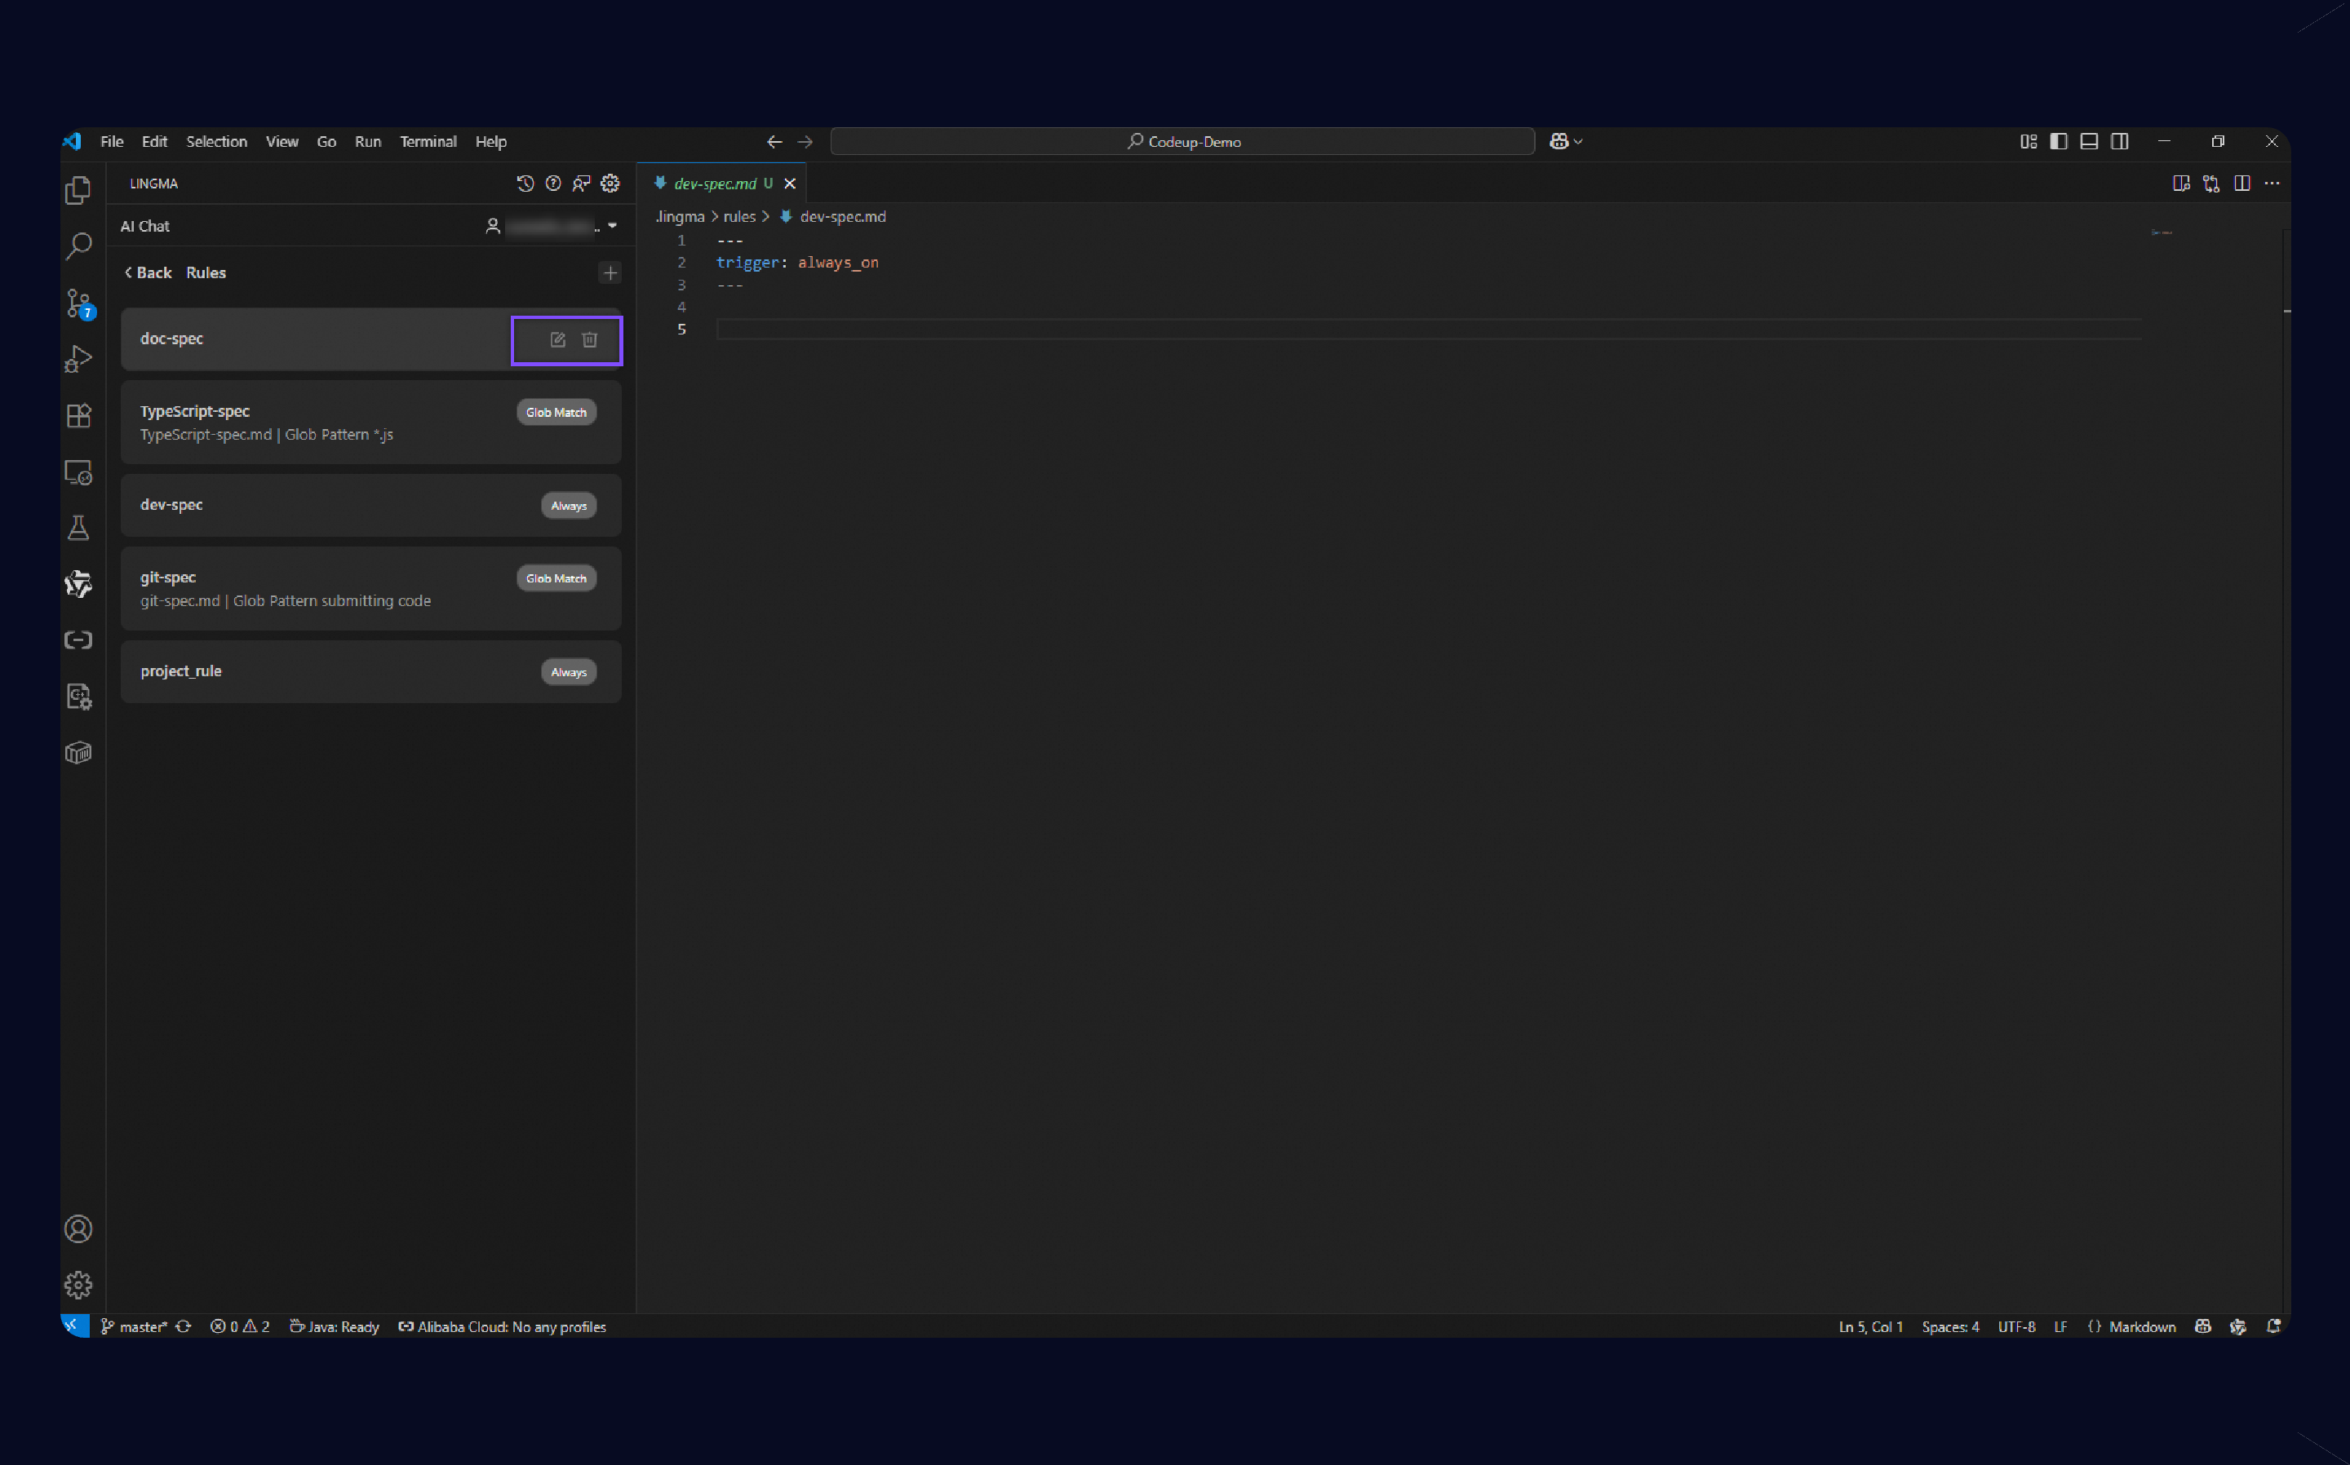Toggle the primary side bar layout button
The image size is (2350, 1465).
(2059, 141)
